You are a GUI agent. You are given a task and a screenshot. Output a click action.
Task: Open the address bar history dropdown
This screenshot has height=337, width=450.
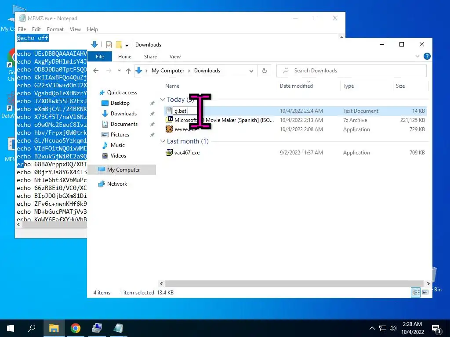pyautogui.click(x=251, y=71)
